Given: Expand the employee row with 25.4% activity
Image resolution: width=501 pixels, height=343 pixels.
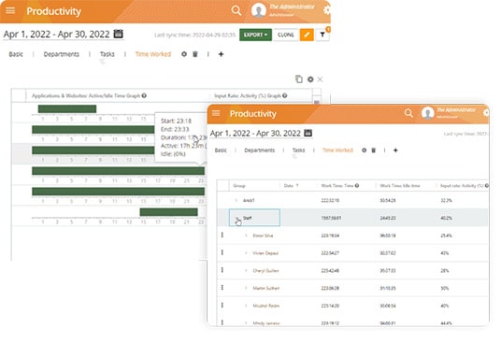Looking at the screenshot, I should coord(246,236).
